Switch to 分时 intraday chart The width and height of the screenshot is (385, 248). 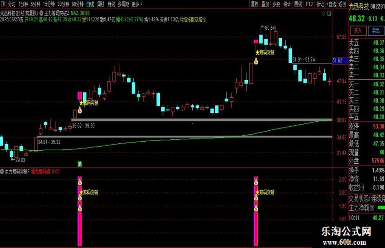(11, 4)
